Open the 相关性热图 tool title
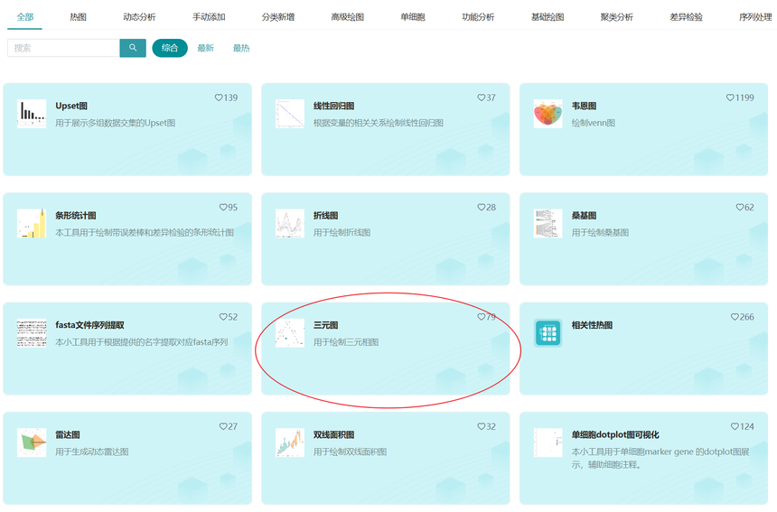The width and height of the screenshot is (777, 512). [592, 325]
